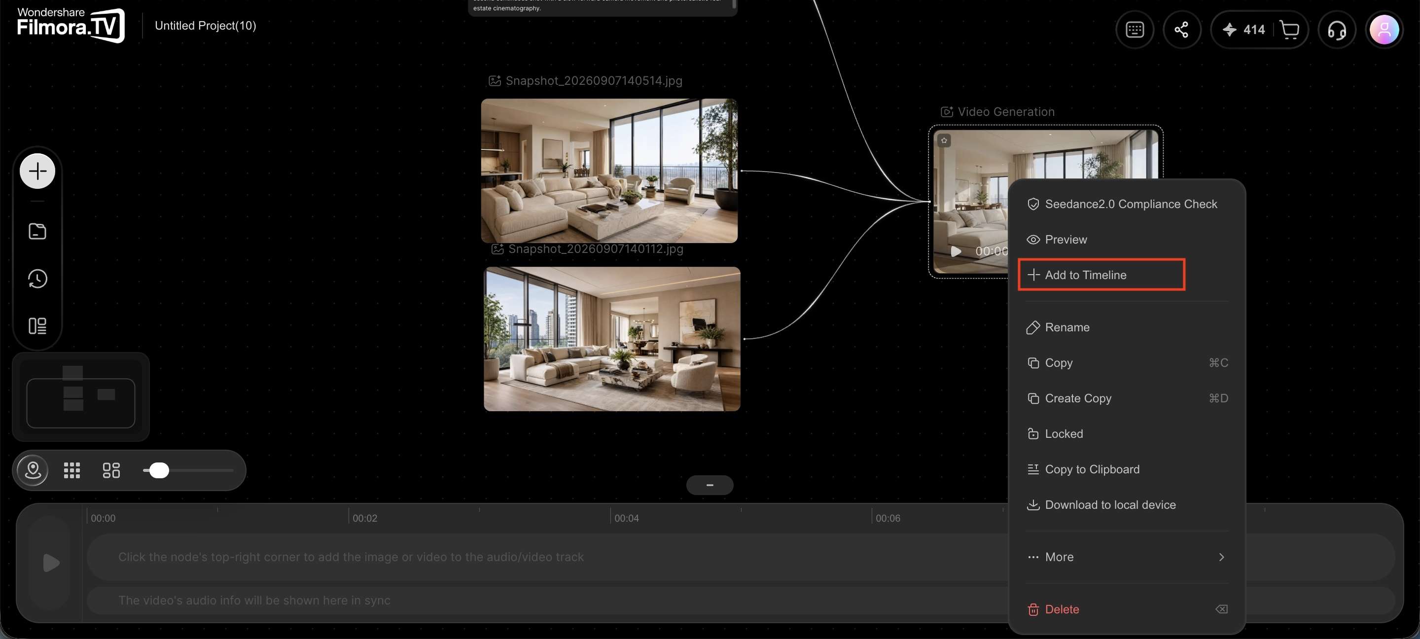The width and height of the screenshot is (1420, 639).
Task: Click the canvas minimap navigator
Action: [x=80, y=397]
